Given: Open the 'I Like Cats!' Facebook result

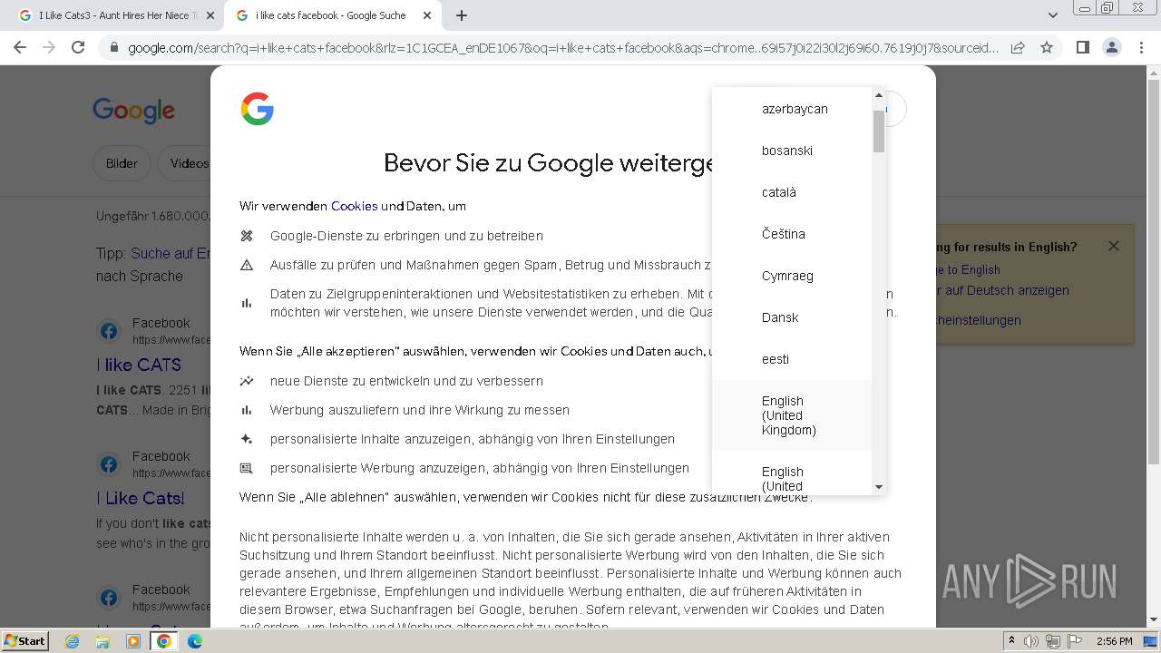Looking at the screenshot, I should [141, 498].
